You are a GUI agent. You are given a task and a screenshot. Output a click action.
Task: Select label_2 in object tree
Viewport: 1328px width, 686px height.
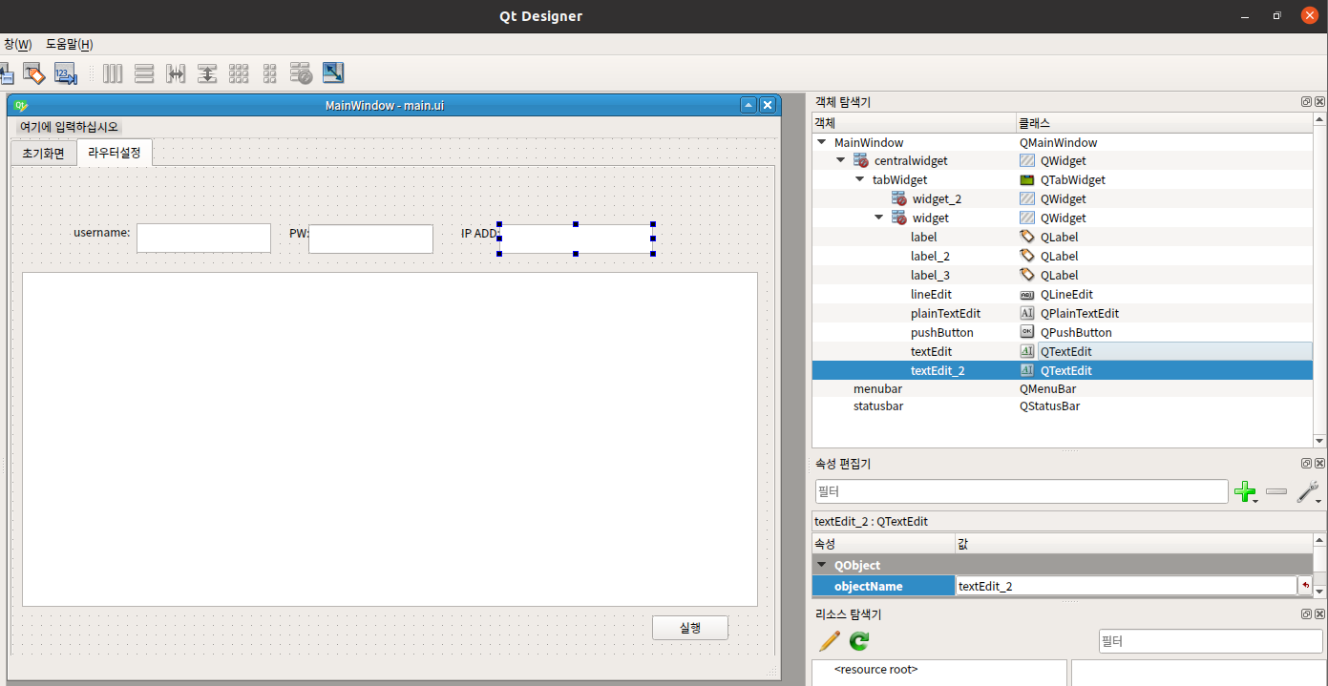point(930,256)
